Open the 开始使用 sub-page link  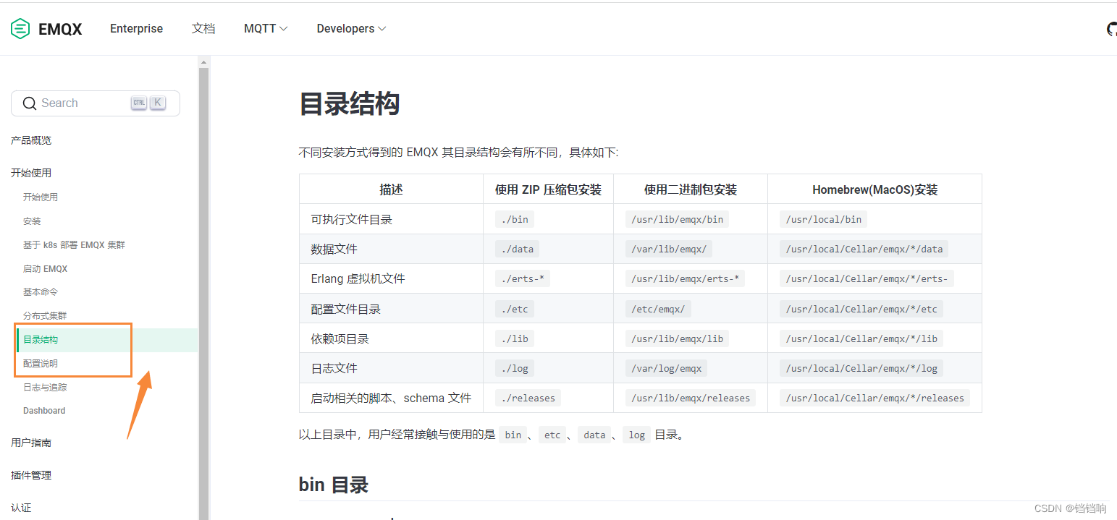(x=41, y=197)
